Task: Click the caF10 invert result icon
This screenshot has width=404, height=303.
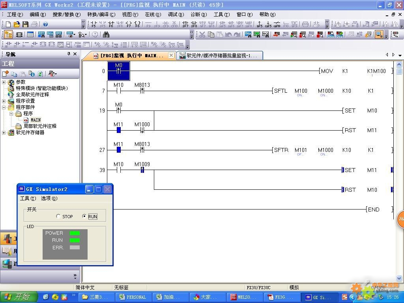Action: (277, 24)
